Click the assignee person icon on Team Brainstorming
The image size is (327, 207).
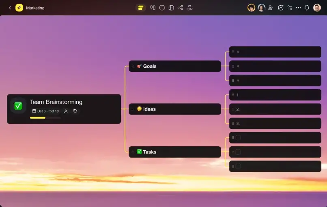pyautogui.click(x=66, y=111)
